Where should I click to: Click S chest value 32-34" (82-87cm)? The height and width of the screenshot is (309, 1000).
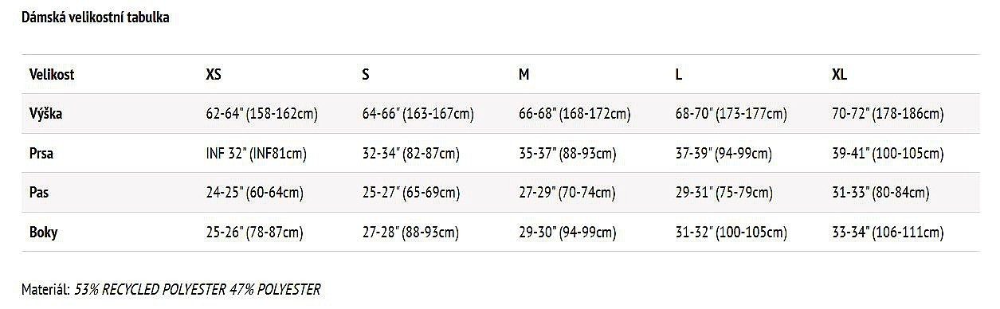tap(410, 154)
